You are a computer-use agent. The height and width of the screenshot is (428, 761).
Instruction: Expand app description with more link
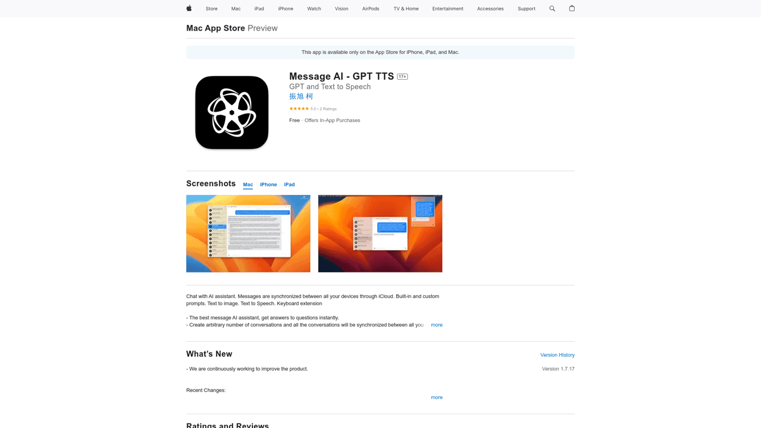436,325
